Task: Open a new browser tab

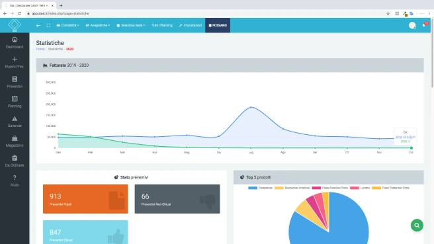Action: 61,5
